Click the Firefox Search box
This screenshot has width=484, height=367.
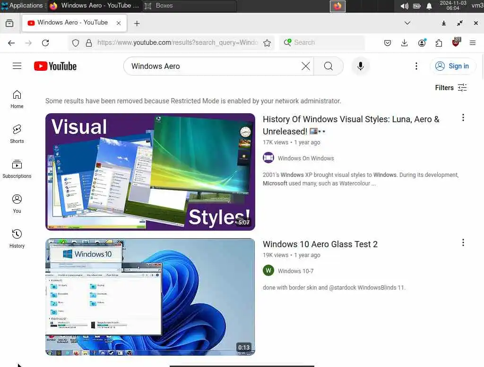[x=322, y=42]
